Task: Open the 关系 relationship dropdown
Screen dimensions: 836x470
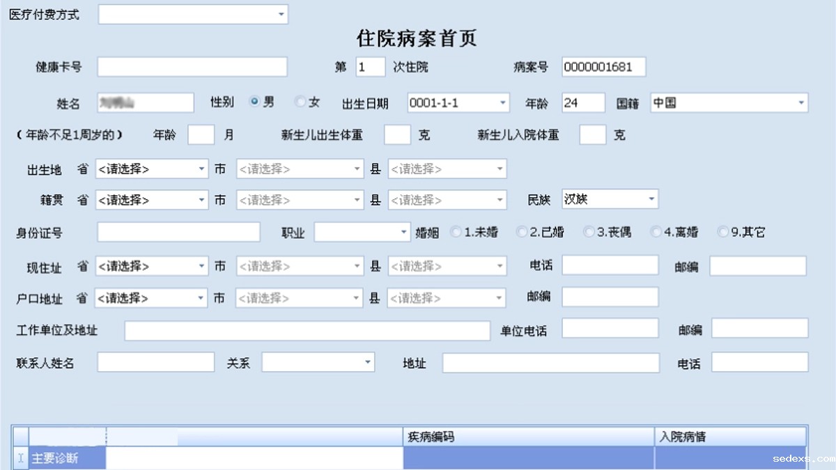Action: click(x=367, y=362)
